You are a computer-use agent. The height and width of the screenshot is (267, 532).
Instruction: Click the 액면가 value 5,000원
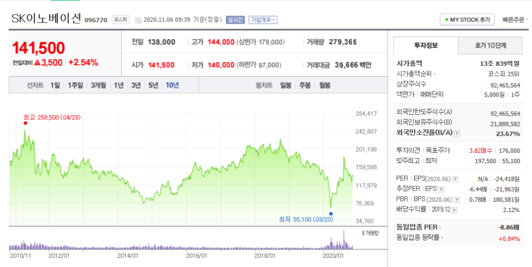tap(495, 94)
